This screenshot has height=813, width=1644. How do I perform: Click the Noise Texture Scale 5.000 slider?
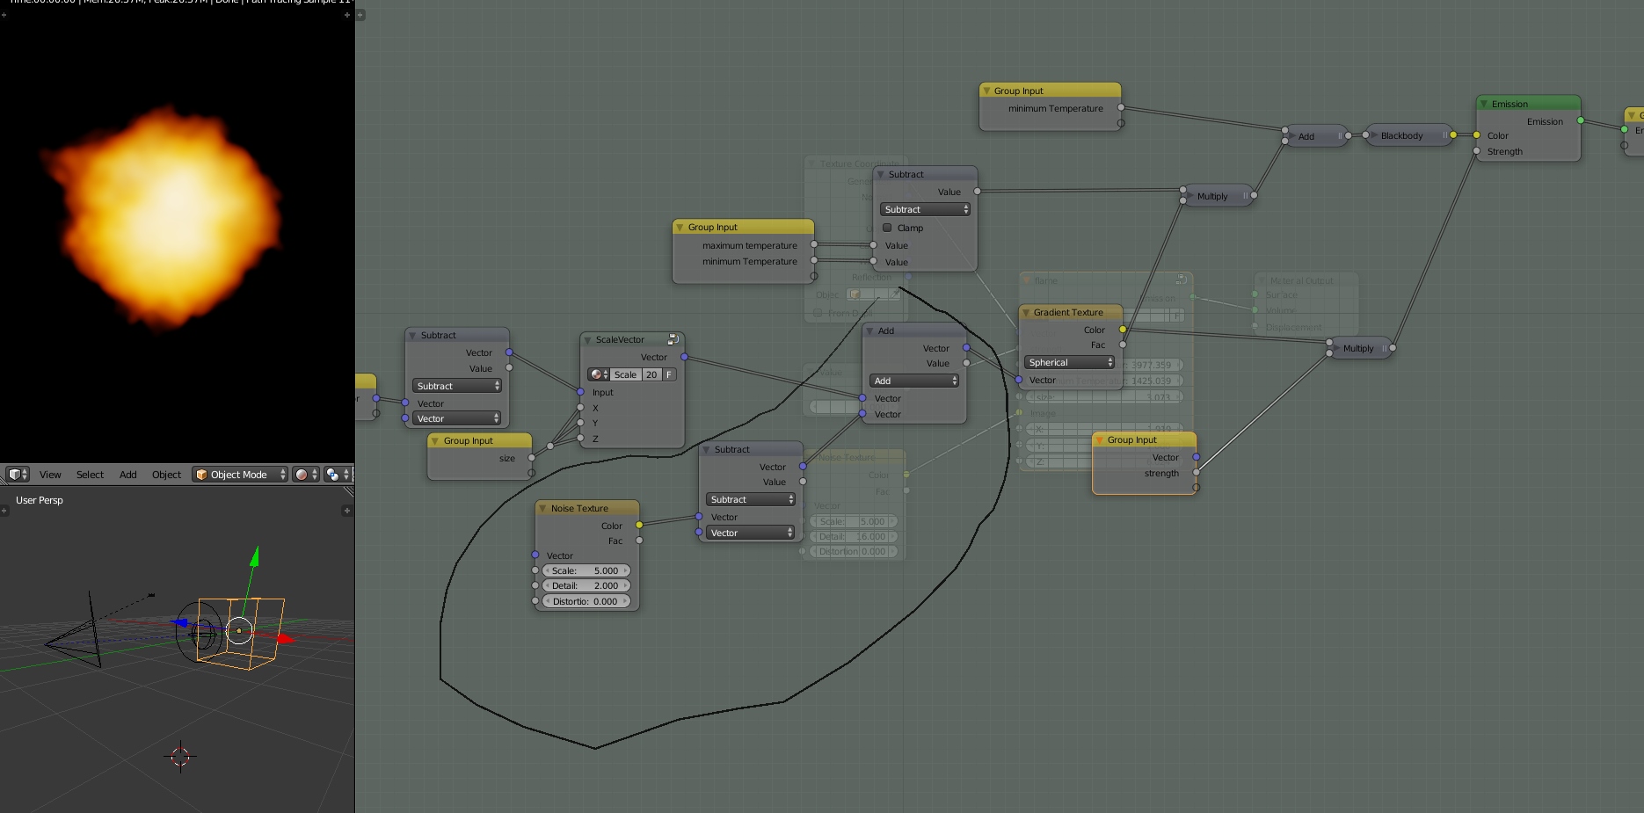point(586,570)
